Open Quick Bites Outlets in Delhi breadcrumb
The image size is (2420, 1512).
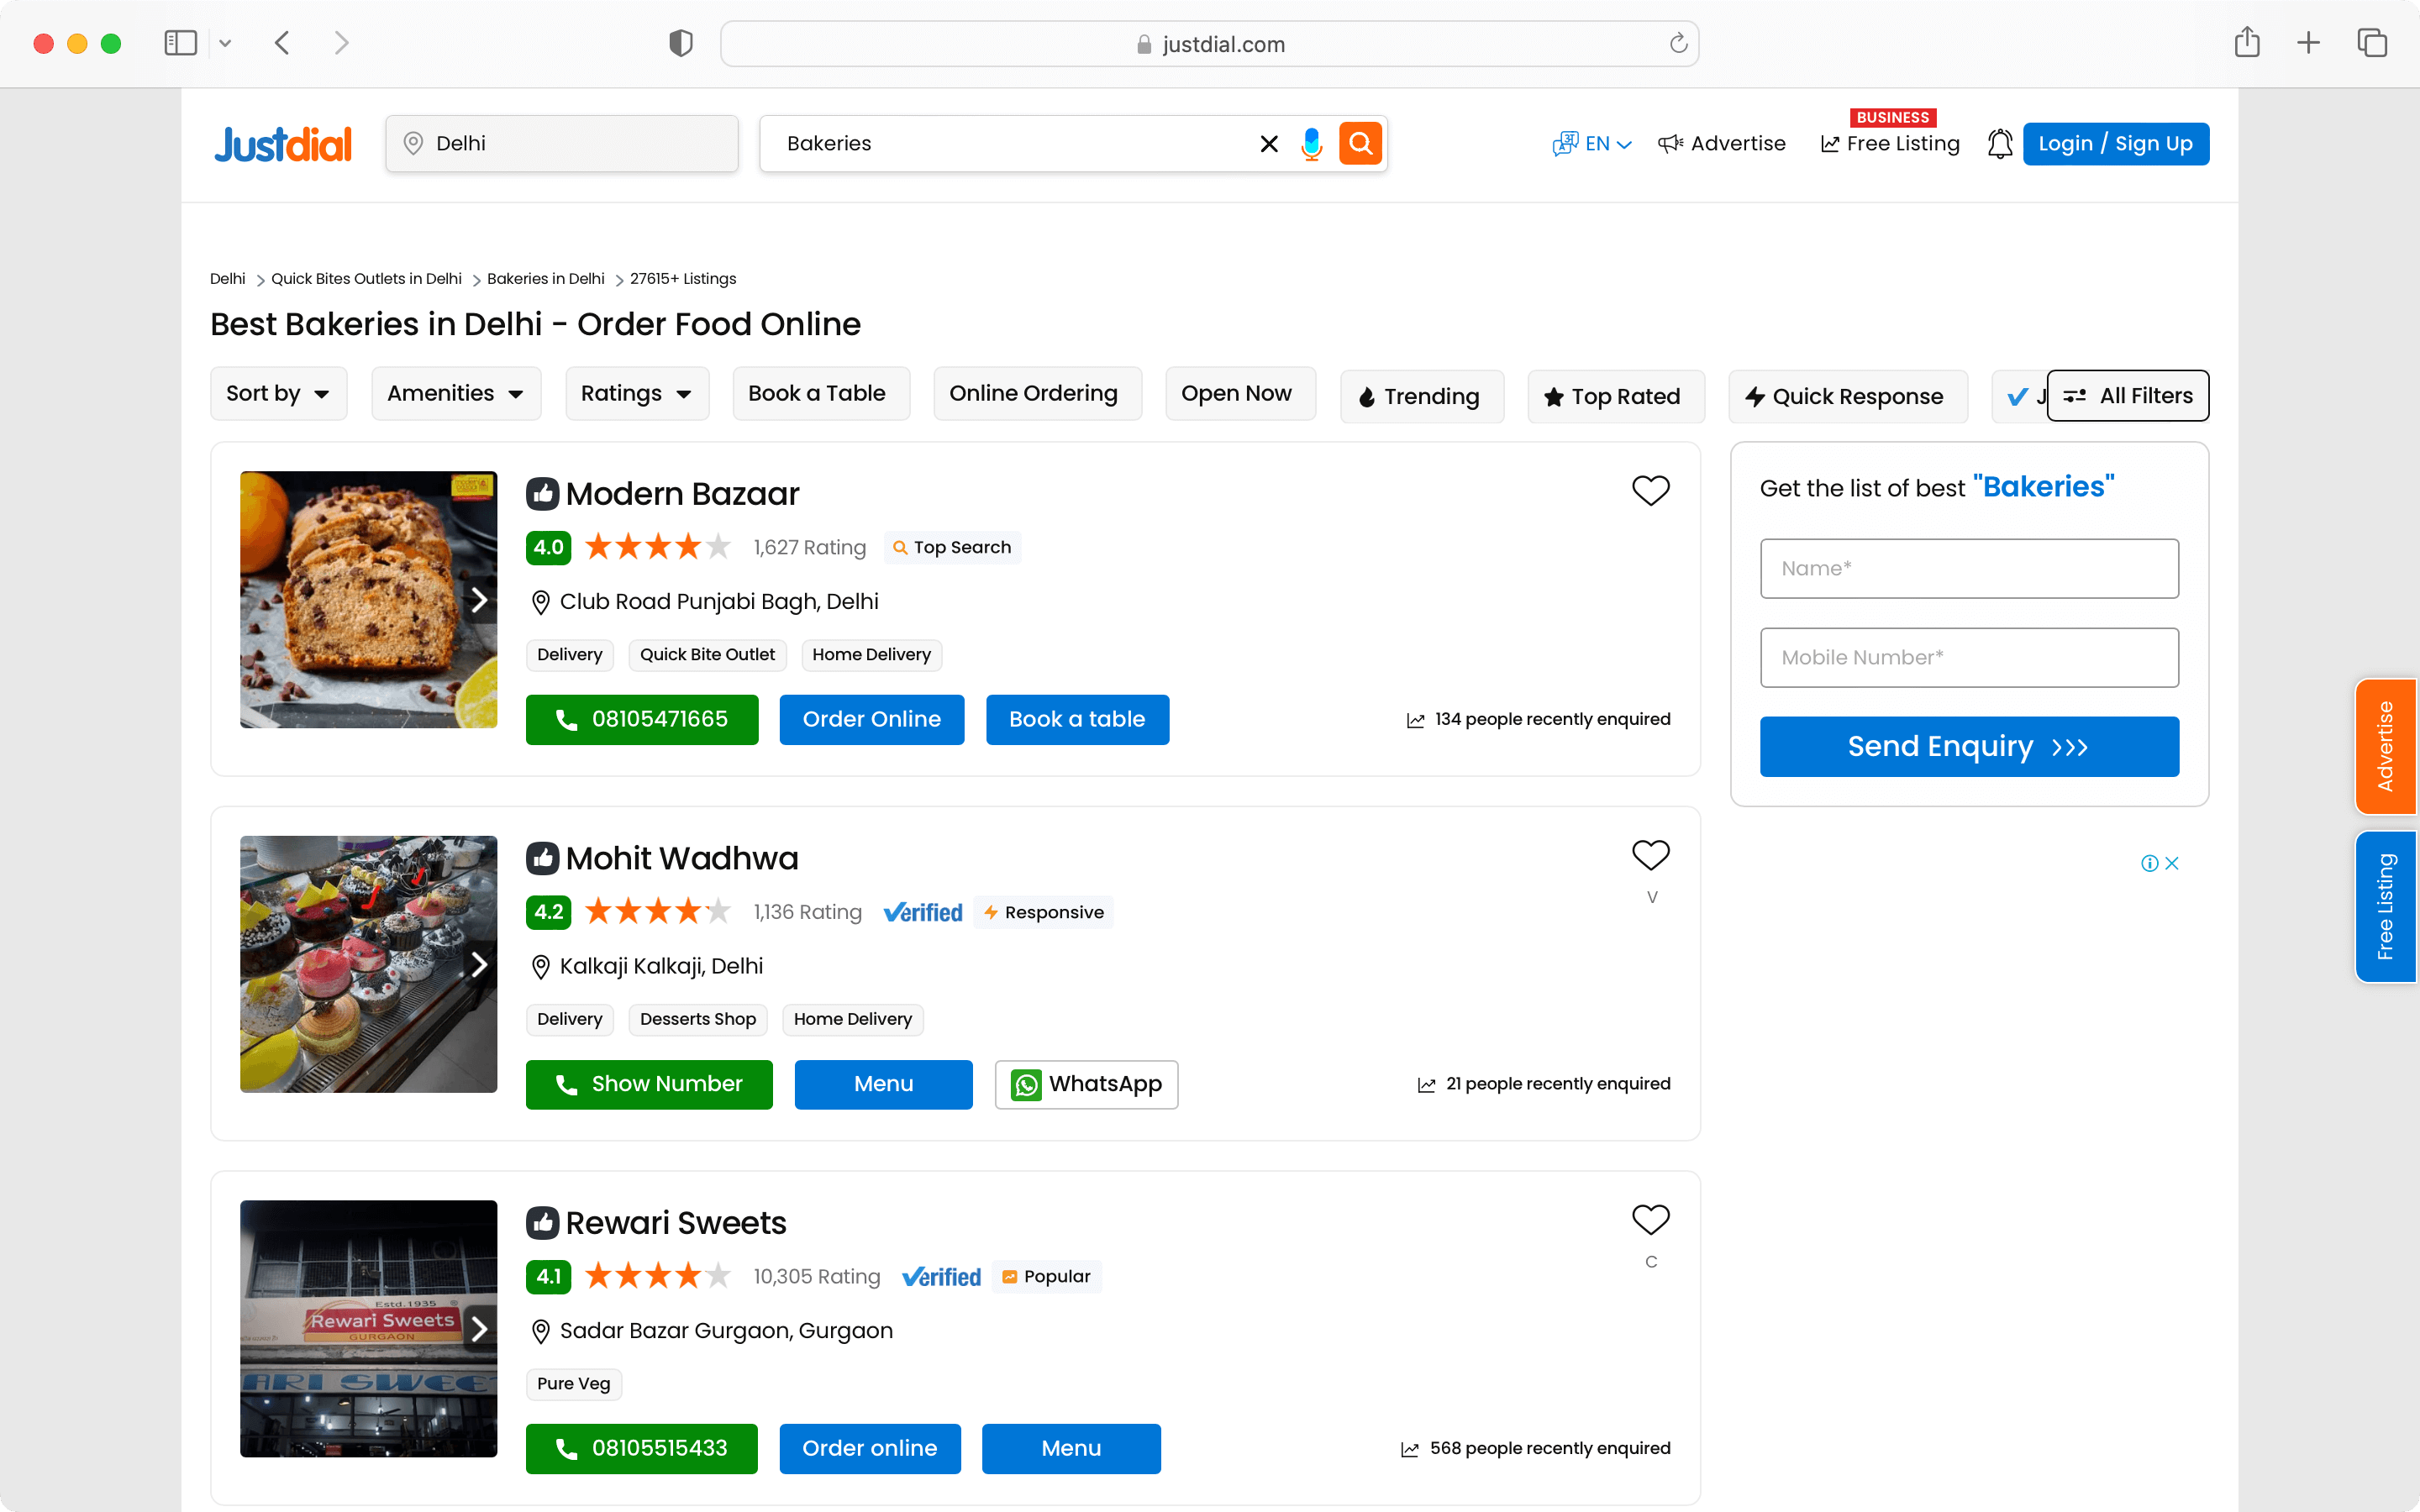[x=366, y=279]
